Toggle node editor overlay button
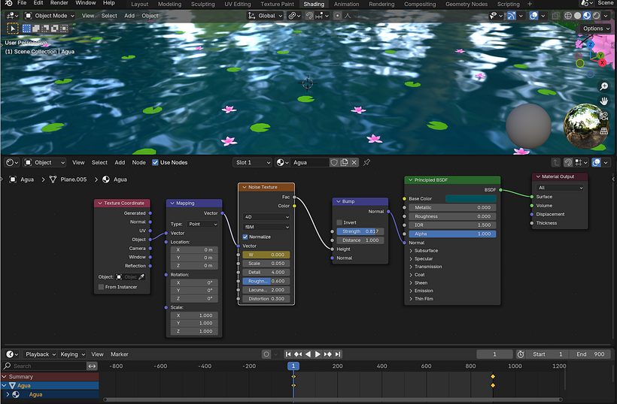617x404 pixels. [596, 162]
